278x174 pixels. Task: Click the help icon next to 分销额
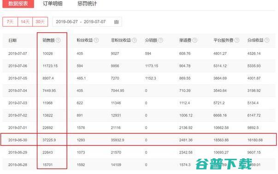pos(160,40)
